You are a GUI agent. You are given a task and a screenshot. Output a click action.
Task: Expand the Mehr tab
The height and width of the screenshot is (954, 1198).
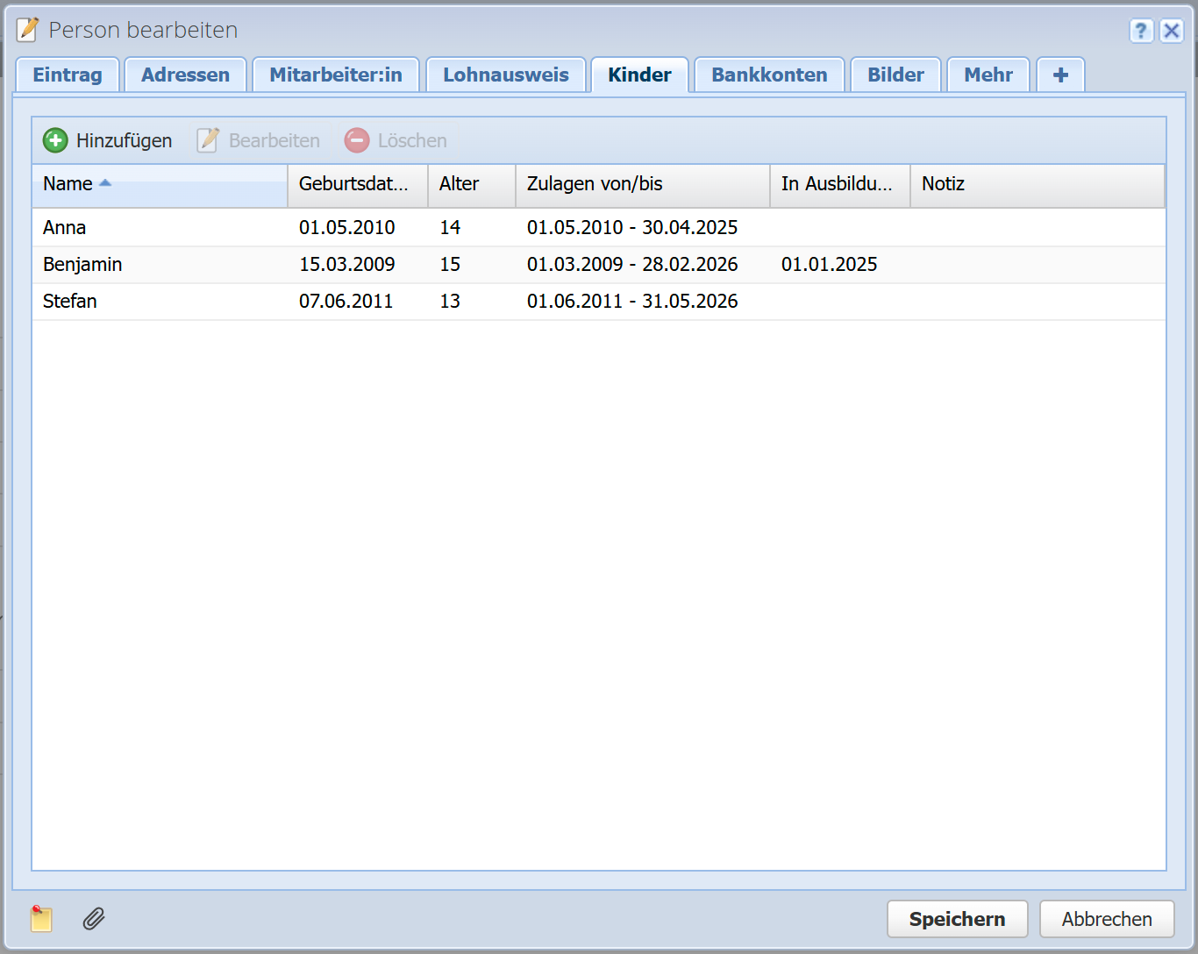coord(988,75)
